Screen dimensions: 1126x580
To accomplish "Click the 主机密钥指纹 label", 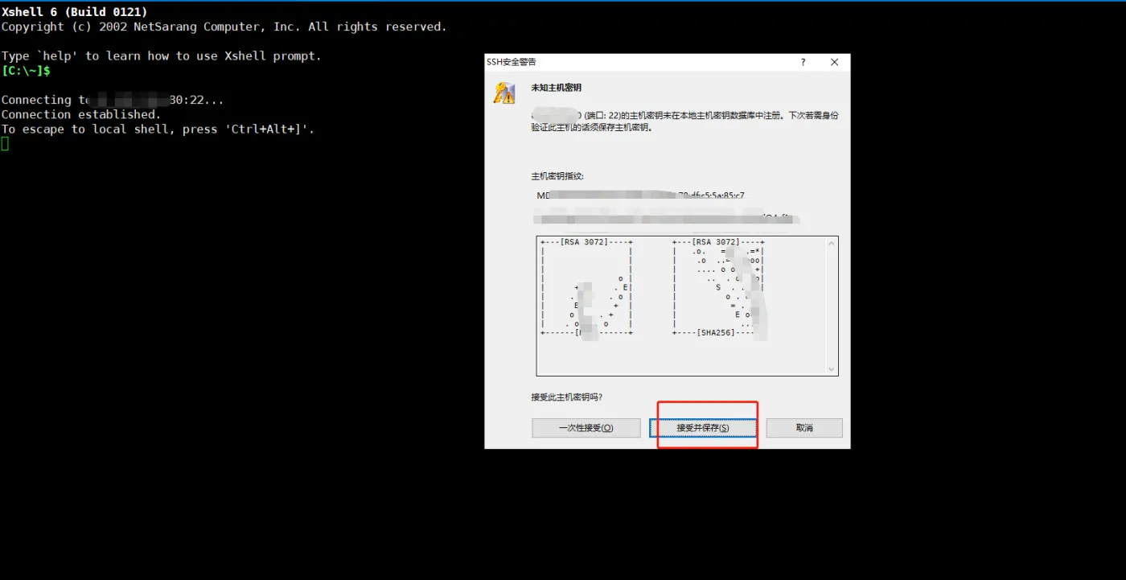I will pyautogui.click(x=557, y=176).
